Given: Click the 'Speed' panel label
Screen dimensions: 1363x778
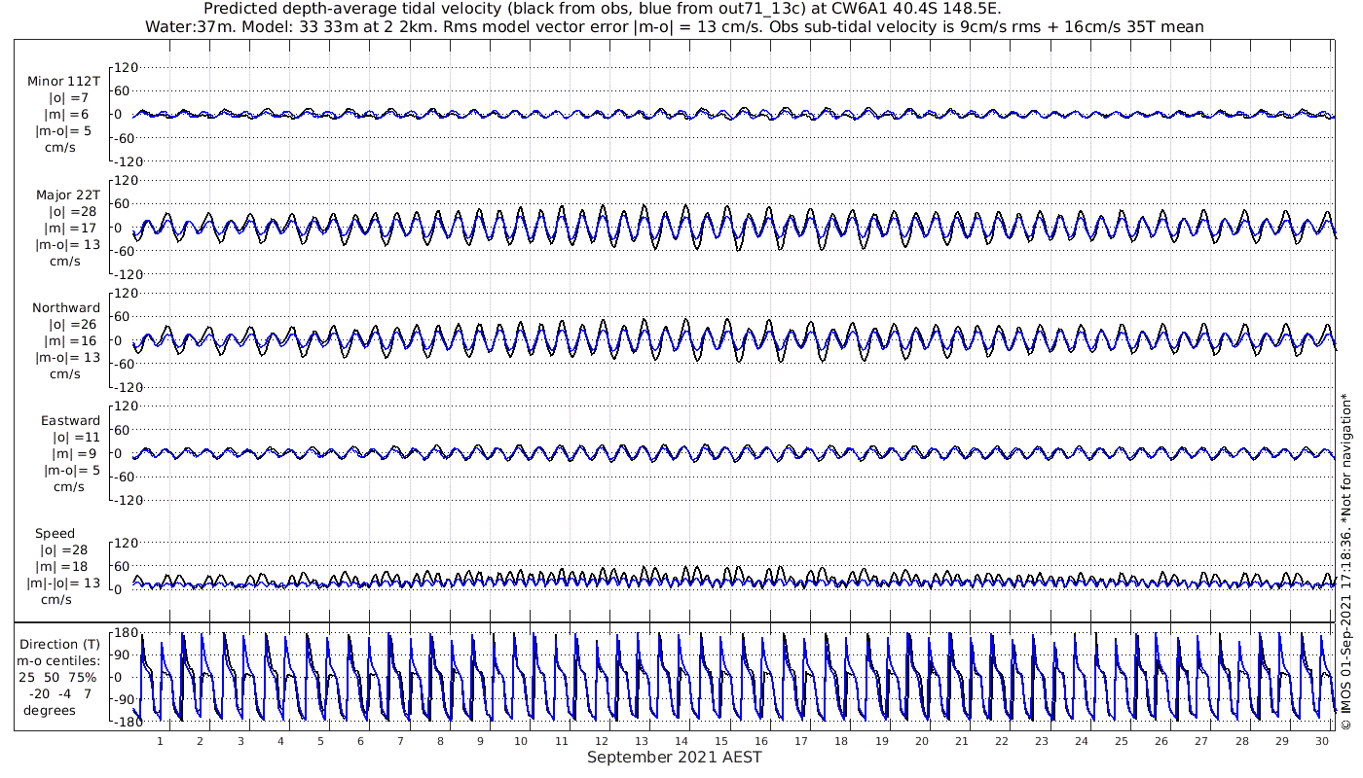Looking at the screenshot, I should point(55,534).
